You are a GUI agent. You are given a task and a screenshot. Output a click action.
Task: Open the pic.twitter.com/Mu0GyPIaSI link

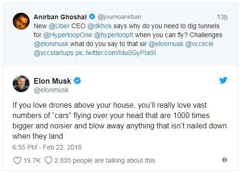coord(116,53)
